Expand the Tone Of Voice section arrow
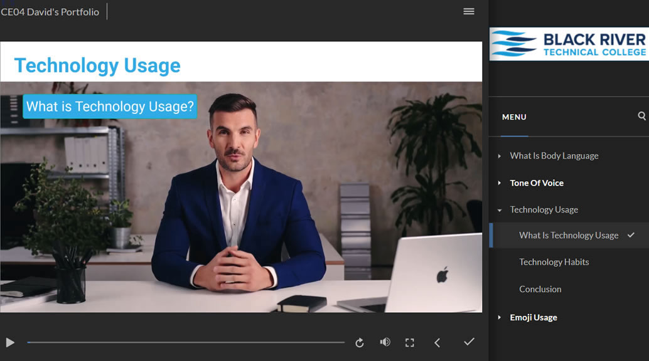 (500, 183)
